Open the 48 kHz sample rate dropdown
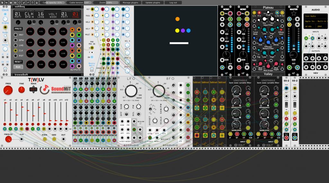Viewport: 329px width, 183px height. tap(309, 27)
